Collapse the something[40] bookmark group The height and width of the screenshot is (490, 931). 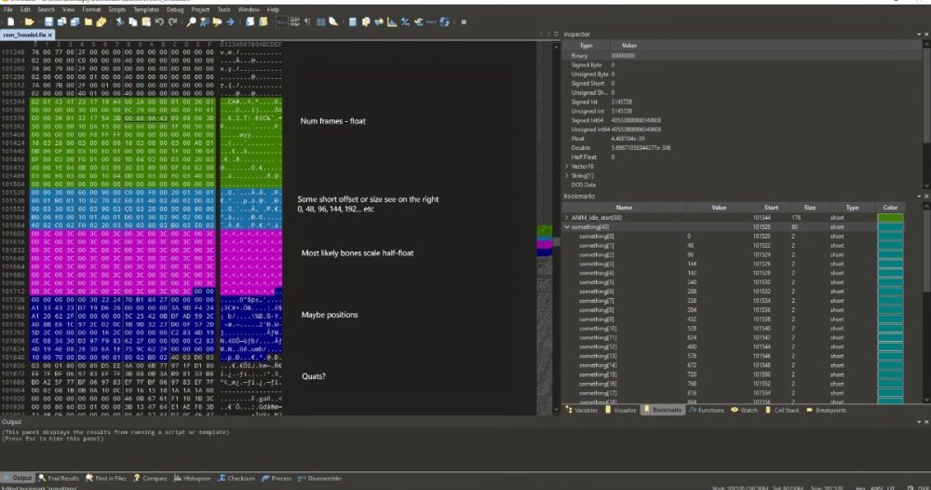(x=567, y=226)
